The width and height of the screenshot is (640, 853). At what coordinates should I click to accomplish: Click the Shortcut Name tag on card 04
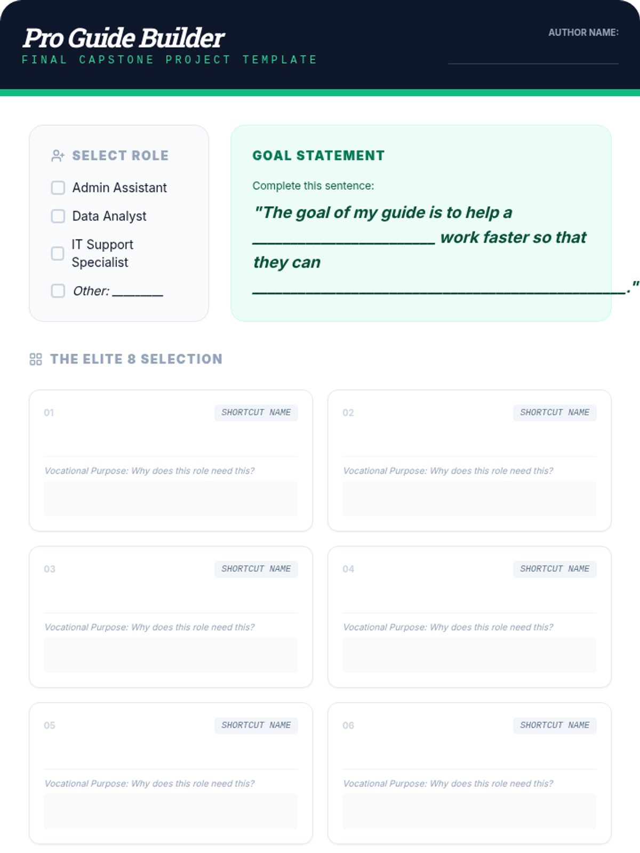555,569
